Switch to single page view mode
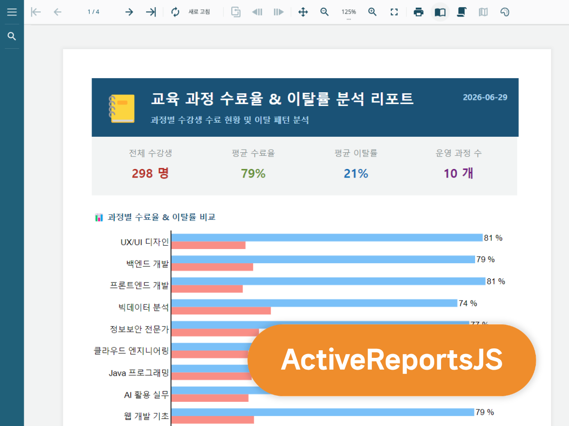The height and width of the screenshot is (426, 569). pyautogui.click(x=440, y=12)
